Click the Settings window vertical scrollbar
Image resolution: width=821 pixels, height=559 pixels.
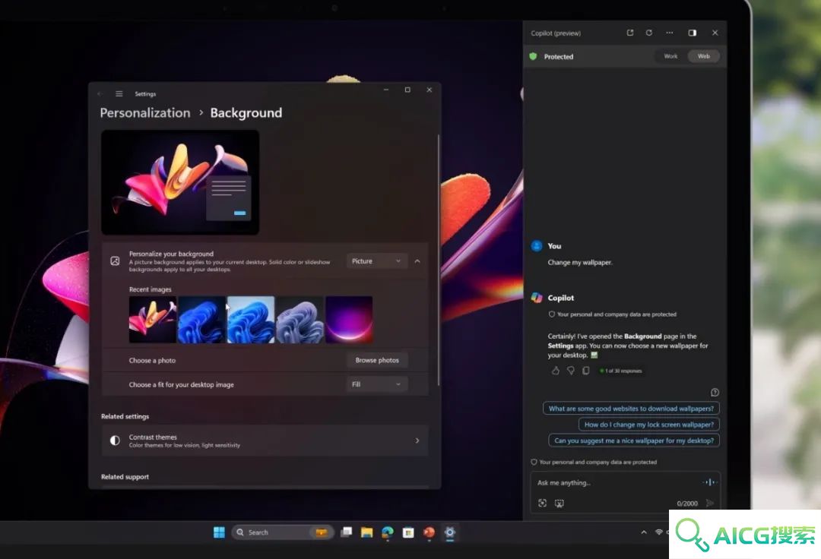click(x=439, y=260)
